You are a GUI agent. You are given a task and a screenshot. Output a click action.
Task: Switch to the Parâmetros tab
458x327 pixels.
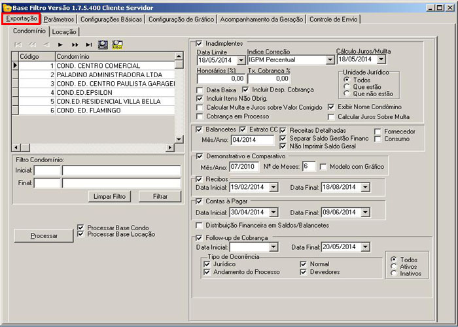59,19
